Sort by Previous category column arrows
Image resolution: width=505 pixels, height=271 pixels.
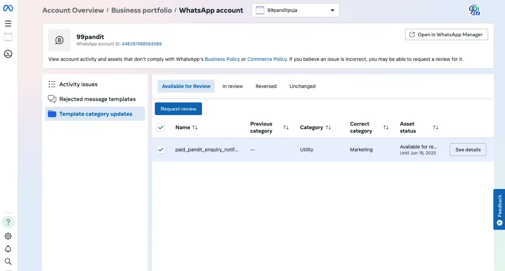[x=286, y=127]
